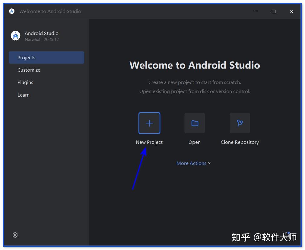Expand the More Actions dropdown

click(194, 163)
